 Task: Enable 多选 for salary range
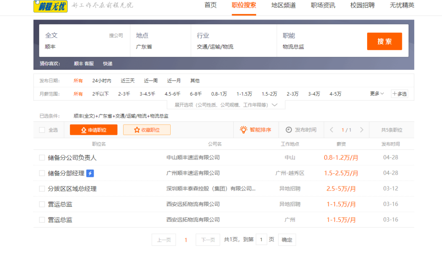(399, 94)
